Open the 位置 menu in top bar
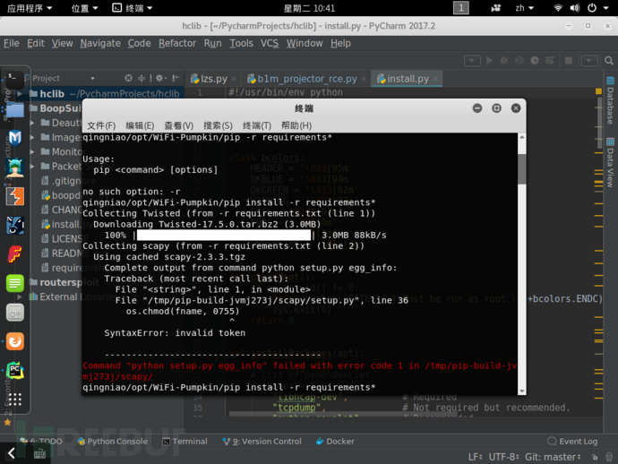 coord(84,8)
